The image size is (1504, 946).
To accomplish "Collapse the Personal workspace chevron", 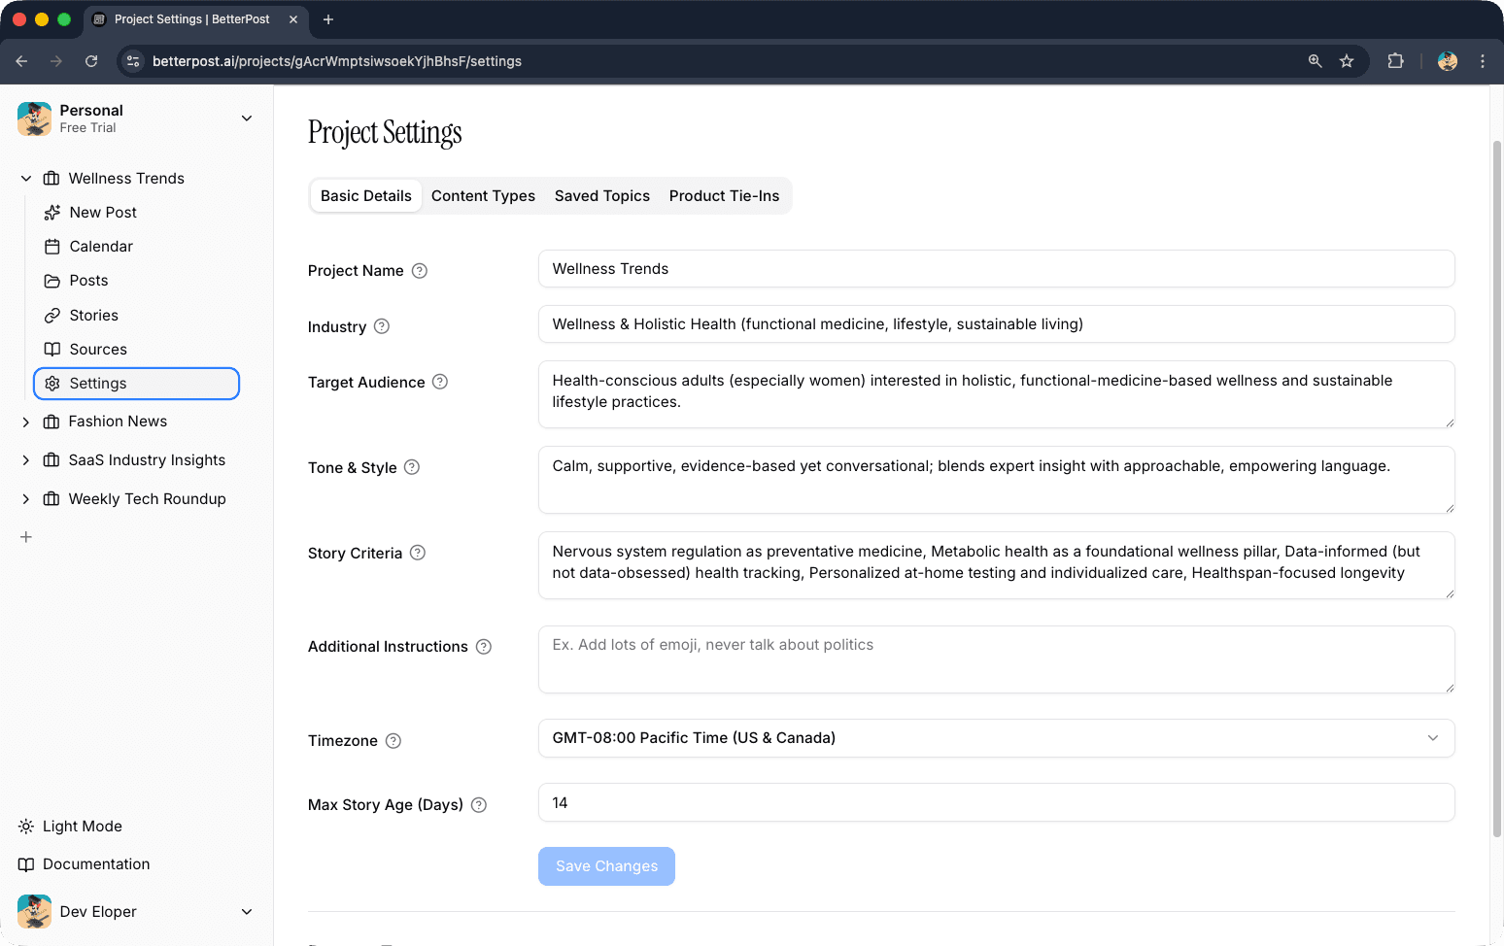I will pyautogui.click(x=246, y=118).
